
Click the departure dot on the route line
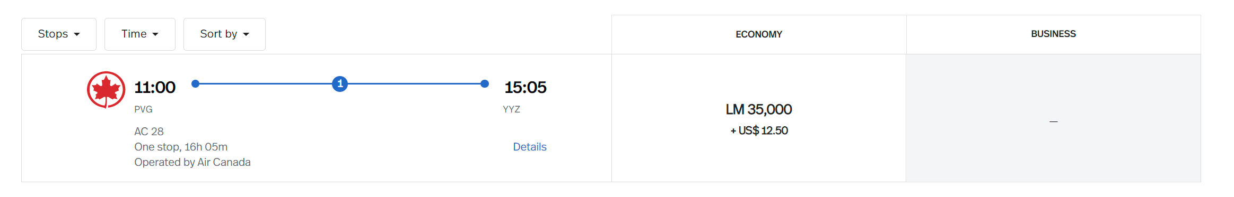(195, 83)
